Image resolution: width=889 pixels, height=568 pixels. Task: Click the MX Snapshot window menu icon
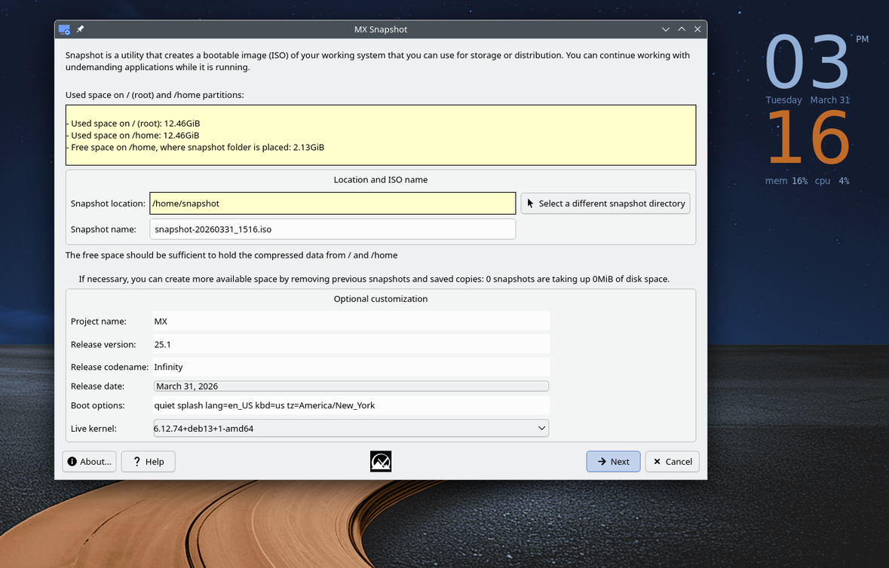(x=64, y=29)
